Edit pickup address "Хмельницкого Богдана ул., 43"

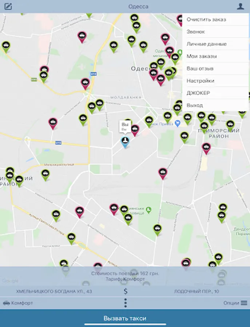[54, 291]
